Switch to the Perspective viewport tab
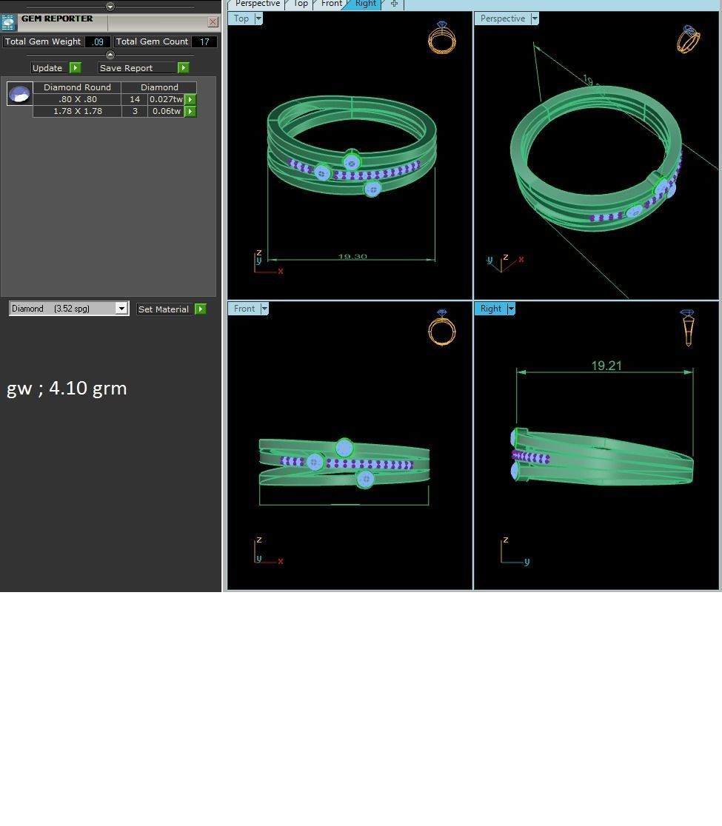 [257, 4]
